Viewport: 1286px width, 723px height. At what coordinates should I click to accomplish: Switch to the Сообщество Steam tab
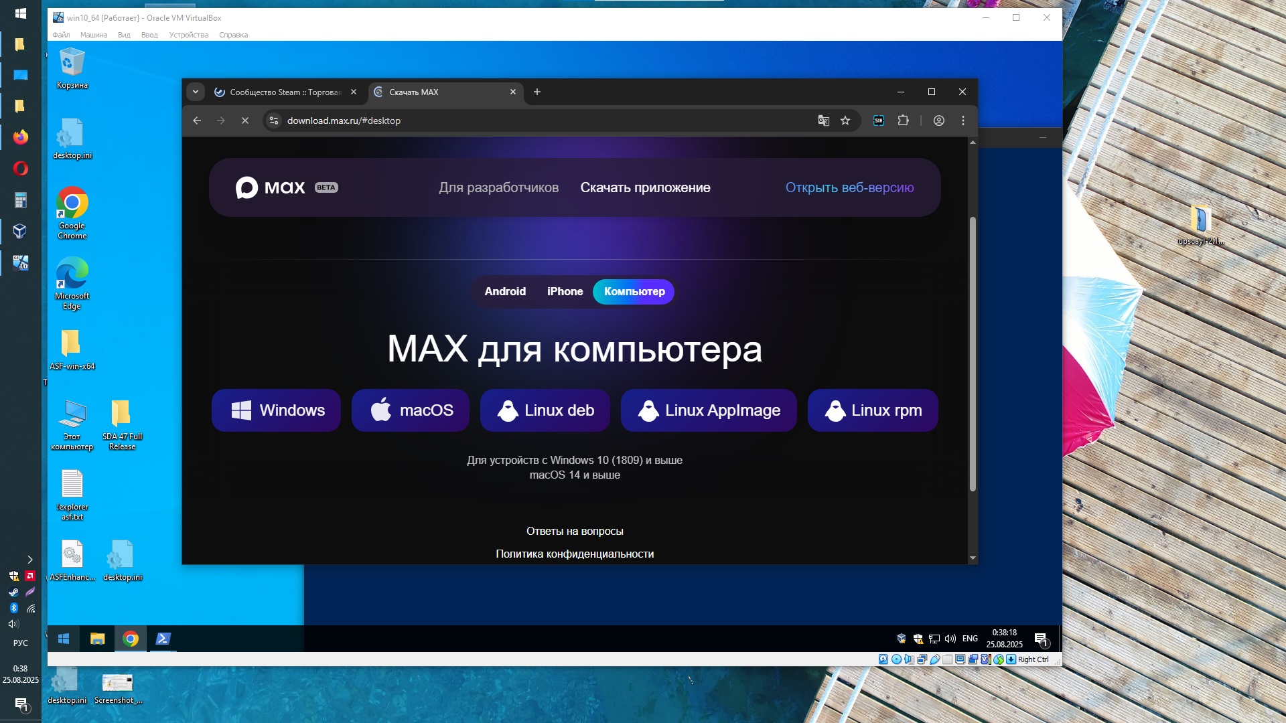click(285, 92)
